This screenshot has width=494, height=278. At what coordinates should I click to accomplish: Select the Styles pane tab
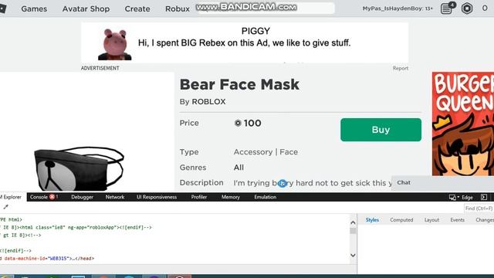click(x=372, y=220)
